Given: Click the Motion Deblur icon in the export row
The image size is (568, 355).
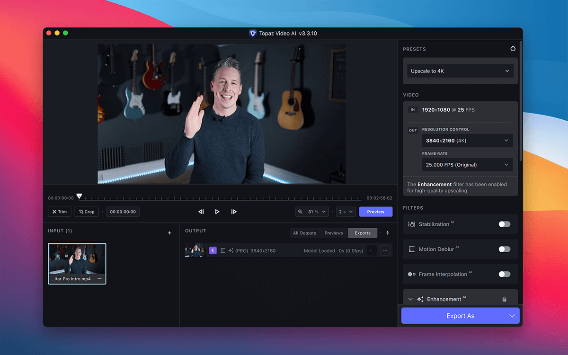Looking at the screenshot, I should tap(223, 250).
